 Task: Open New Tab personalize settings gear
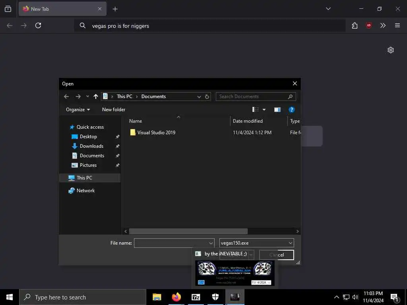(391, 50)
